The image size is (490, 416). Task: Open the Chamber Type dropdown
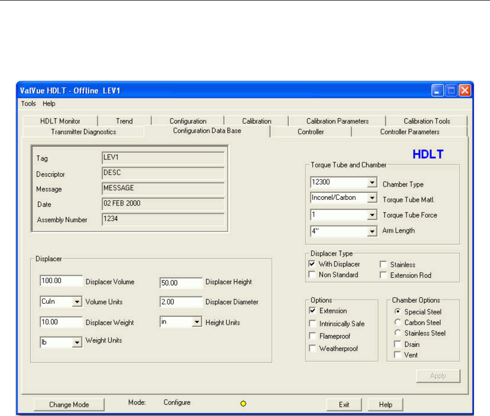[x=372, y=182]
